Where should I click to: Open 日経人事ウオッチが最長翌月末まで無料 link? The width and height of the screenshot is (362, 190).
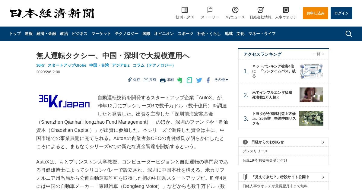275,186
